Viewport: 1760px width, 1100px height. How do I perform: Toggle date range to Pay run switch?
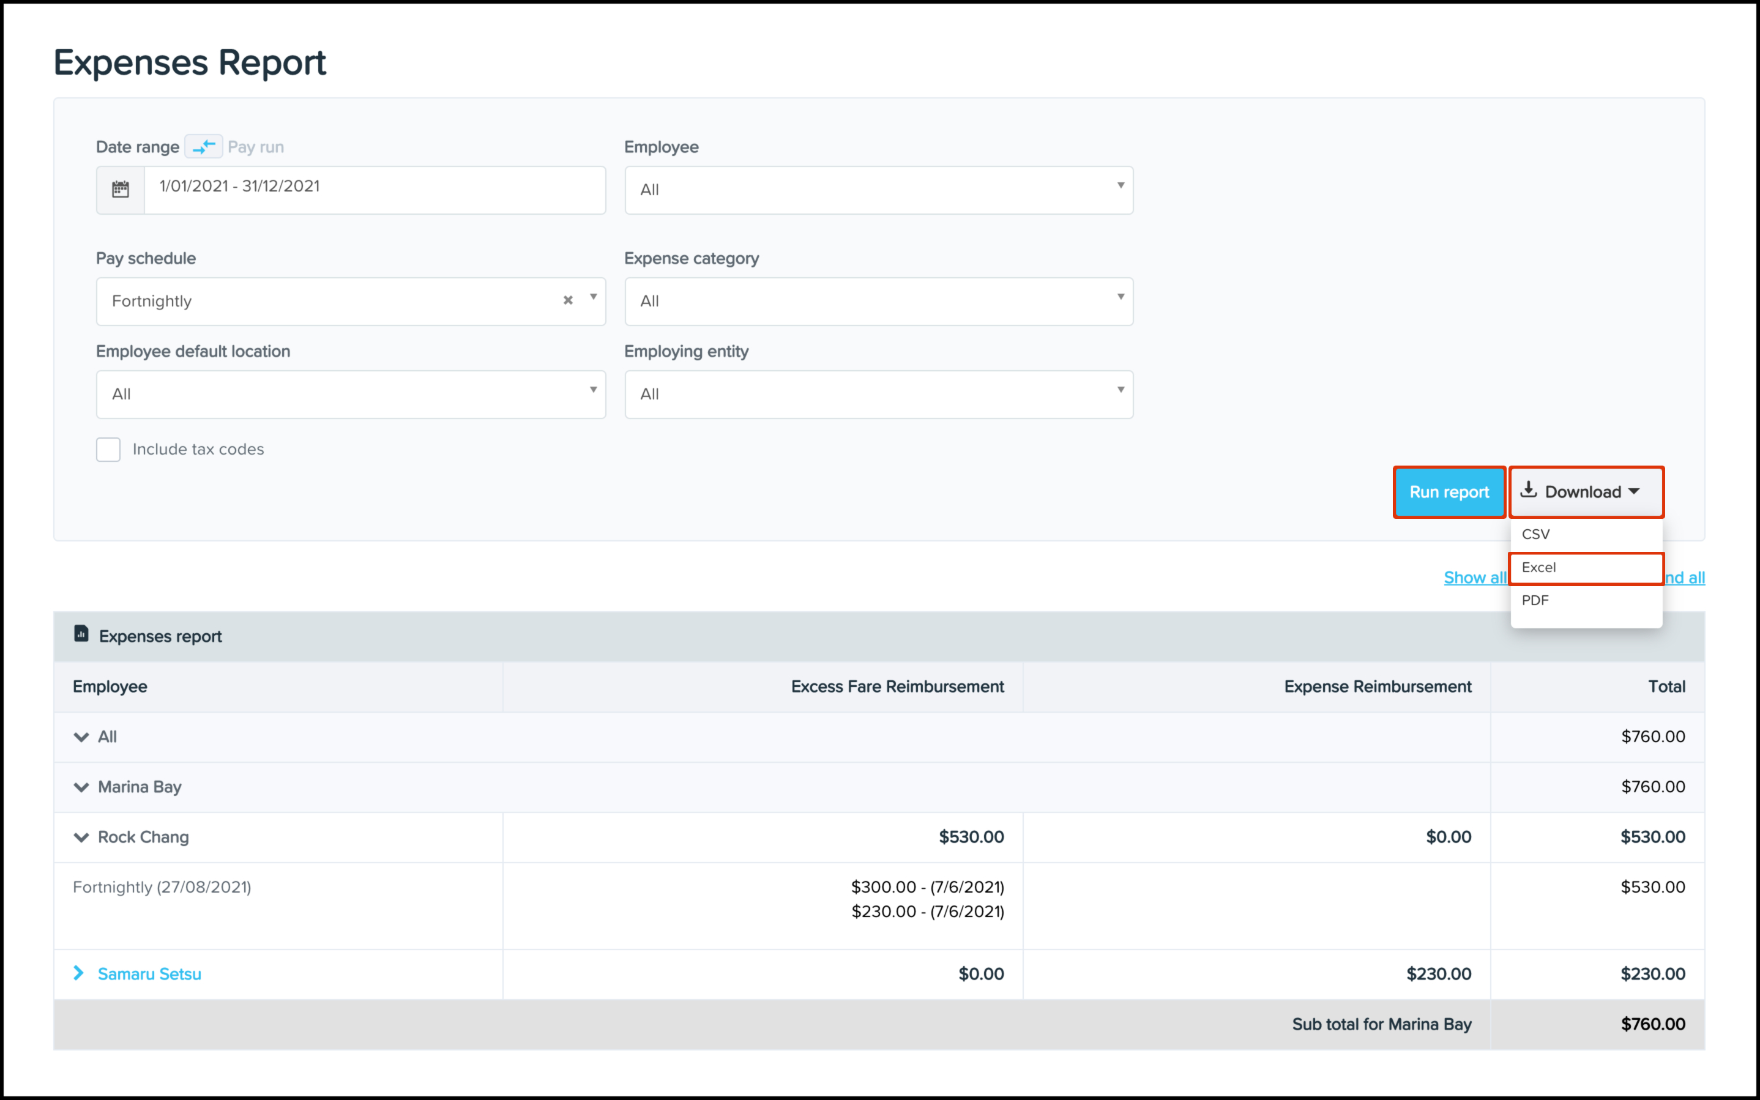pyautogui.click(x=204, y=146)
